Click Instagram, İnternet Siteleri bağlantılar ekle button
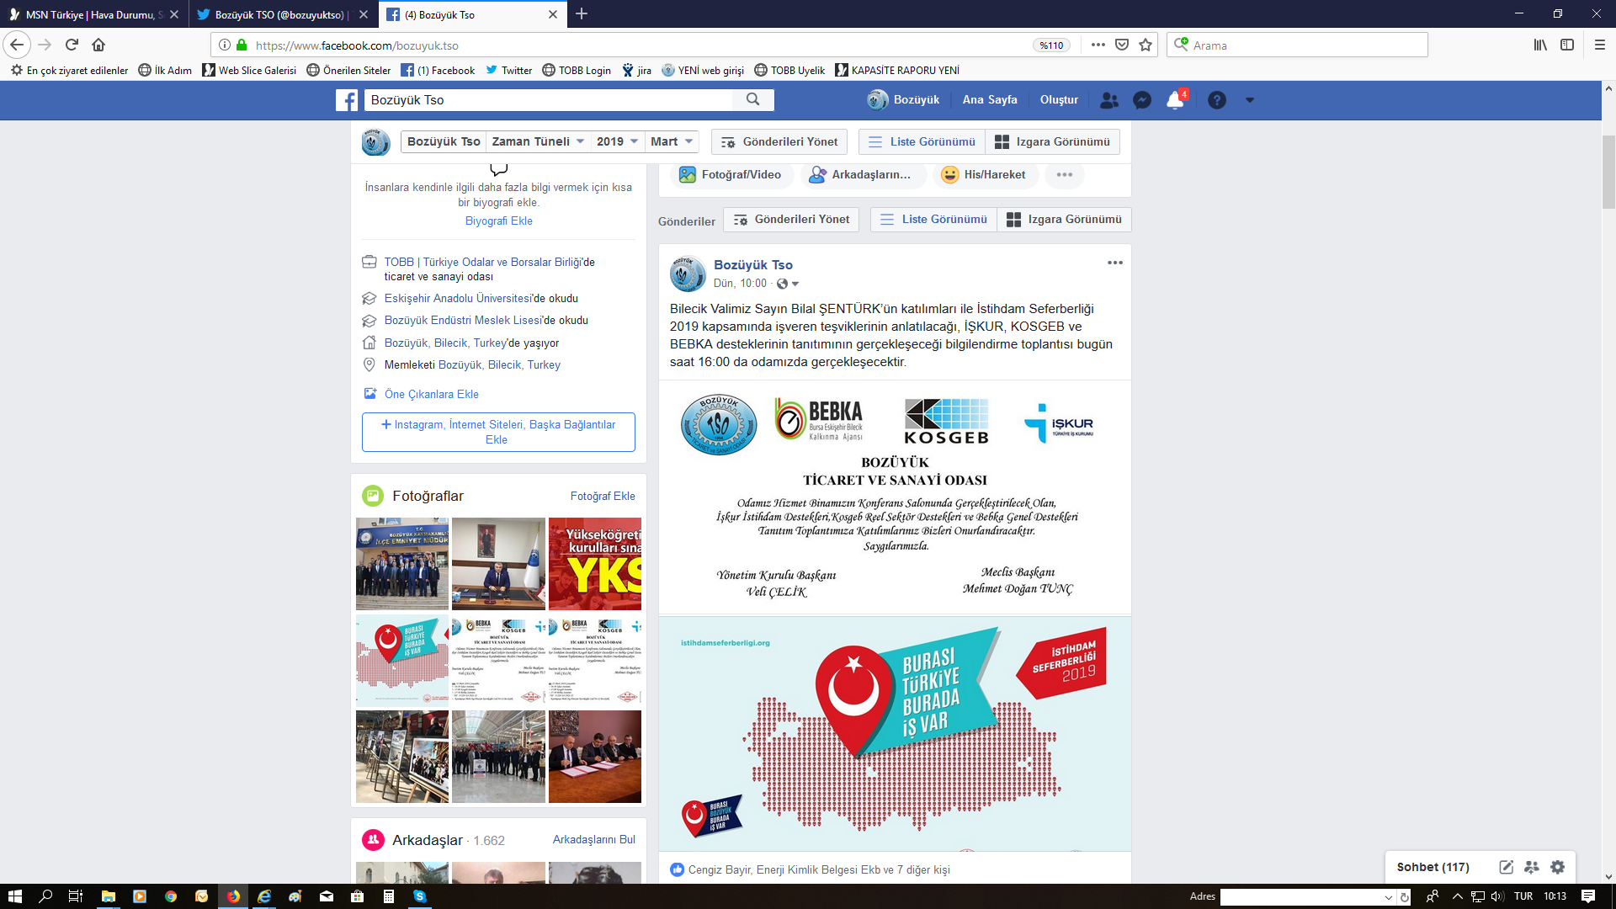The height and width of the screenshot is (909, 1616). pyautogui.click(x=498, y=432)
